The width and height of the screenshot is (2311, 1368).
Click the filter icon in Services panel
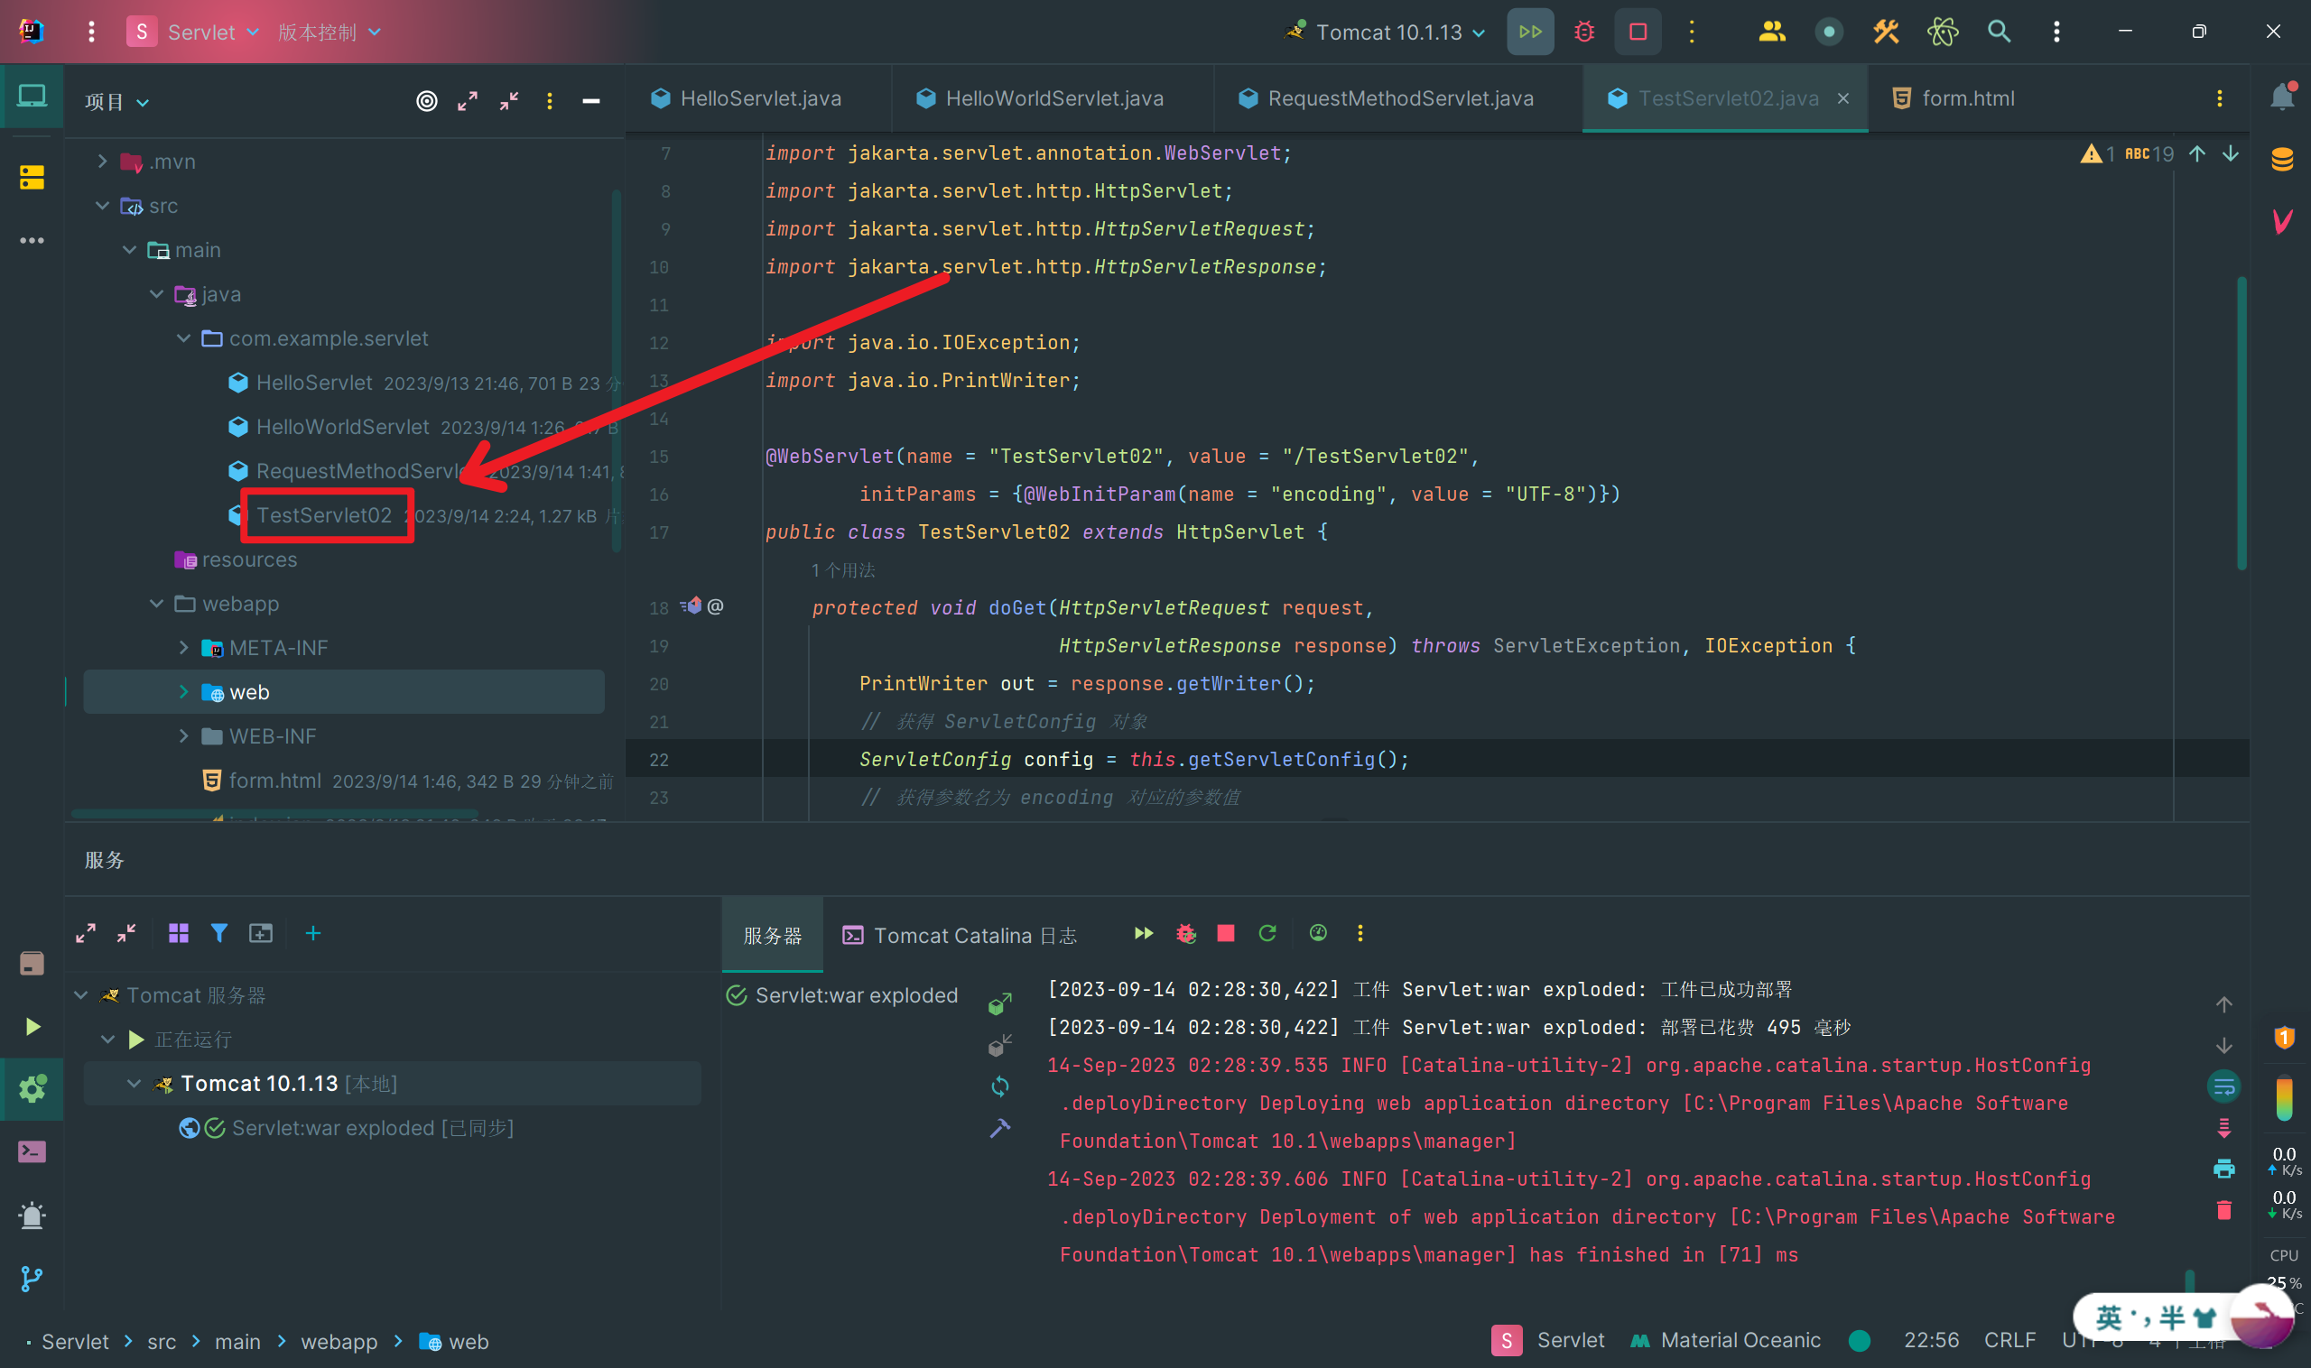[218, 933]
